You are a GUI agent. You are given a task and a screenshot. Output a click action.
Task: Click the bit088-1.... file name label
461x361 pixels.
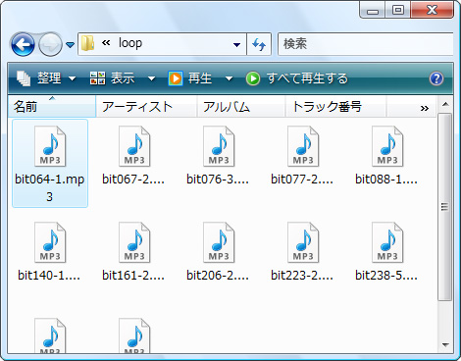[386, 180]
